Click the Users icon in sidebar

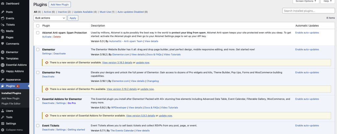click(3, 111)
